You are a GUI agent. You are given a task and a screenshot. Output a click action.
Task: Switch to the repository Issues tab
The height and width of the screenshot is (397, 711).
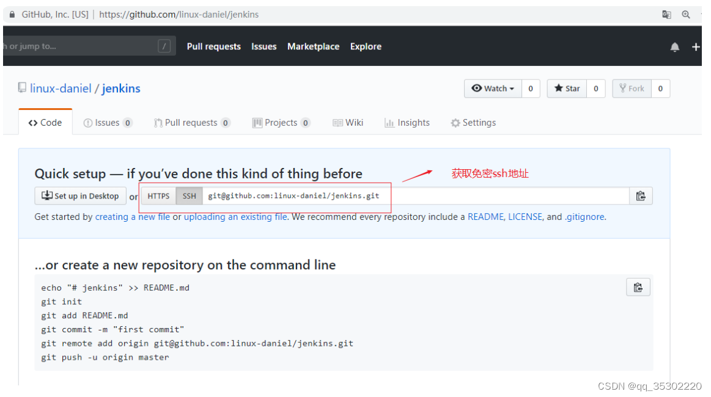108,123
